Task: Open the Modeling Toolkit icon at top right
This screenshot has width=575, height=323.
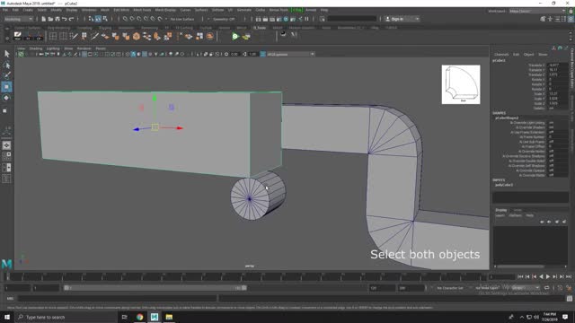Action: tap(543, 19)
